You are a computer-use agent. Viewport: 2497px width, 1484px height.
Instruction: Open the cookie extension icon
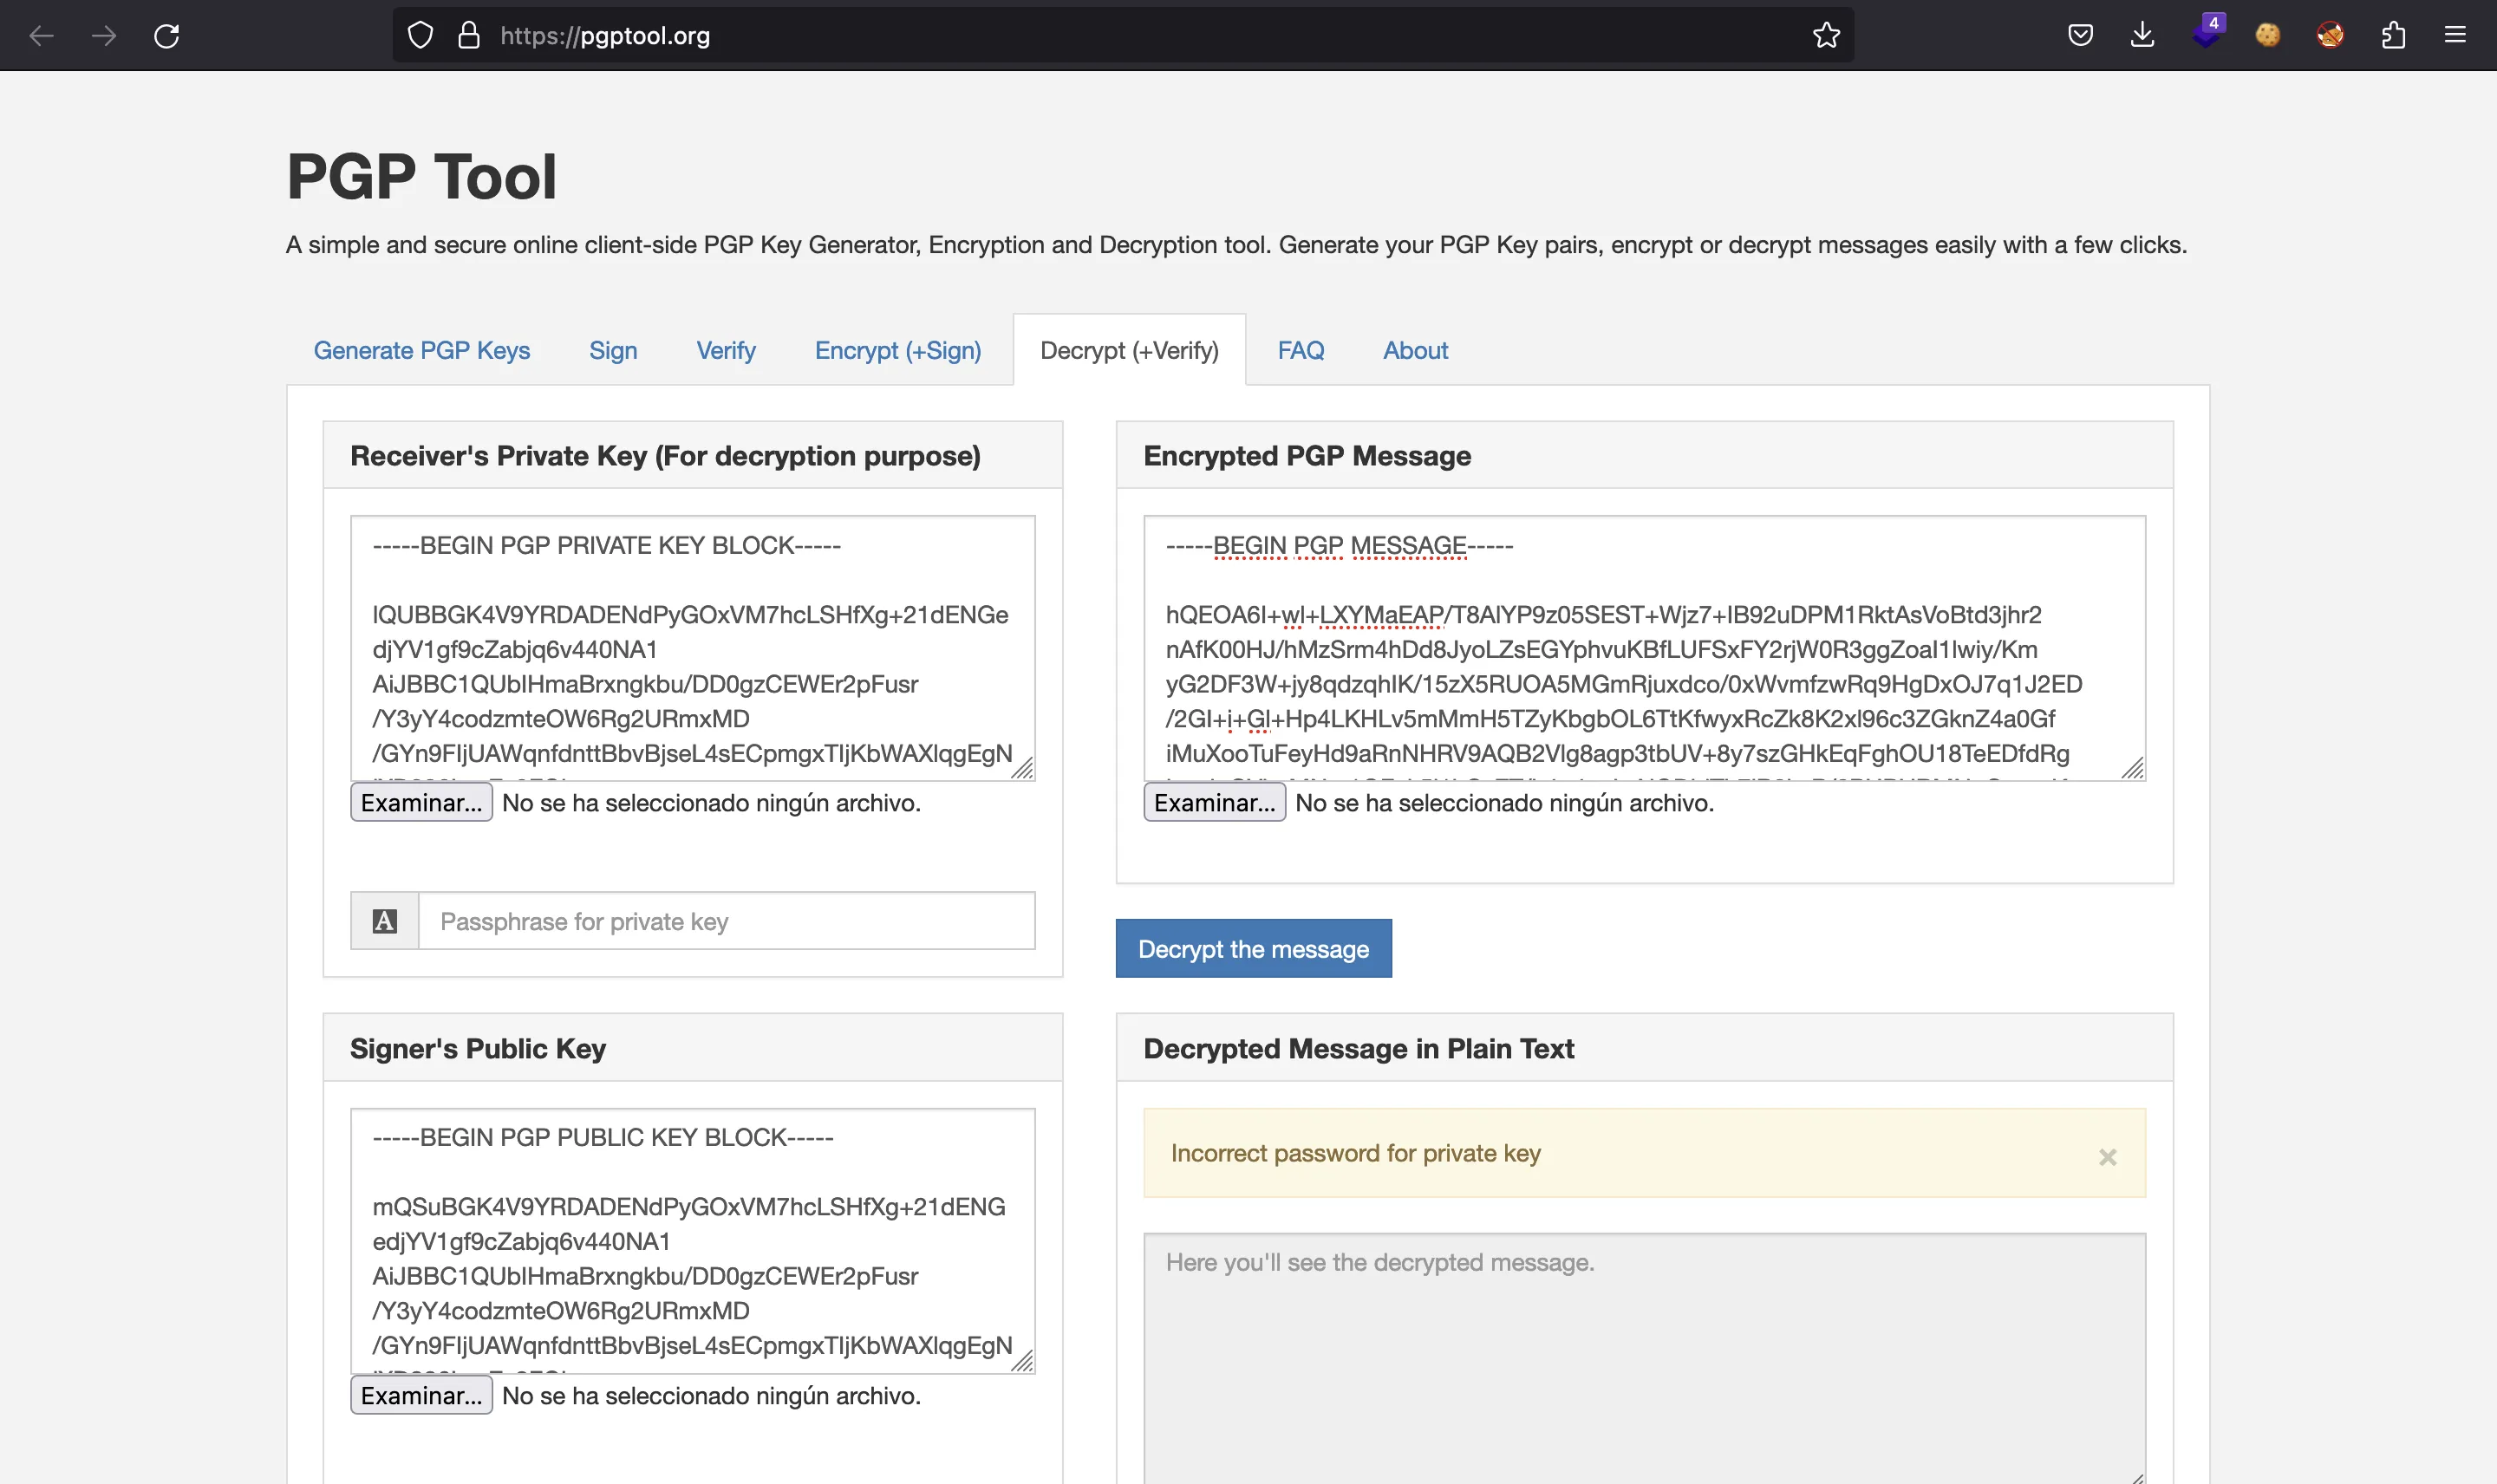click(2268, 36)
